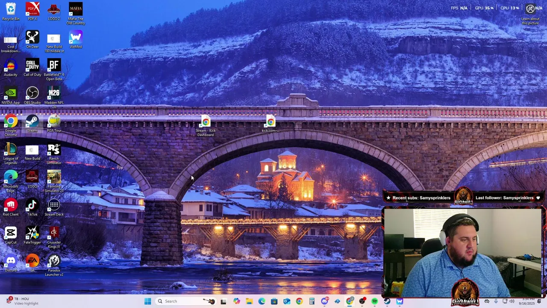Open the TB - HOU widgets button

(x=22, y=301)
